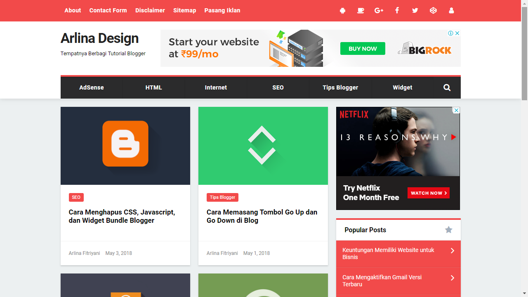
Task: Click the BigRock logo in banner ad
Action: click(x=424, y=49)
